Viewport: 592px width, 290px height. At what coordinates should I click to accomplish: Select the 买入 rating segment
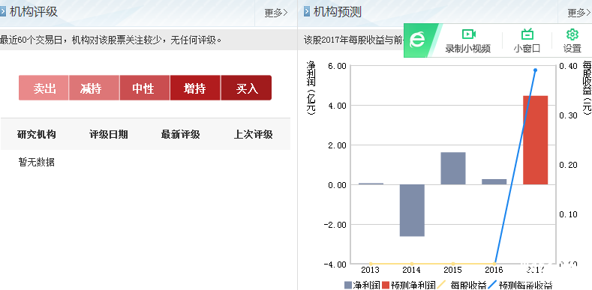click(246, 88)
